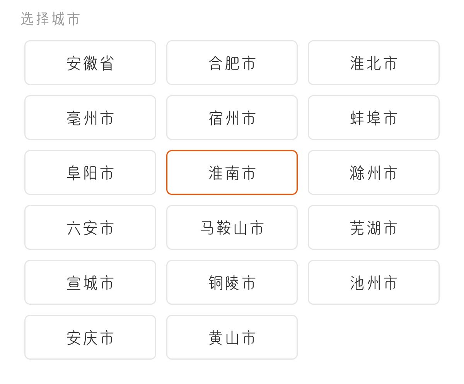Select 宣城市 from the list

[90, 282]
